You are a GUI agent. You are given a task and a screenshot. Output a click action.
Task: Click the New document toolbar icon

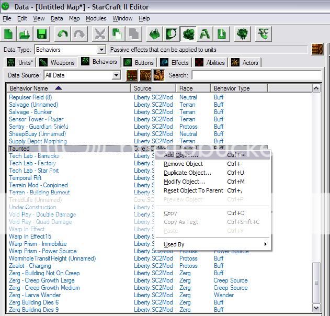(8, 33)
